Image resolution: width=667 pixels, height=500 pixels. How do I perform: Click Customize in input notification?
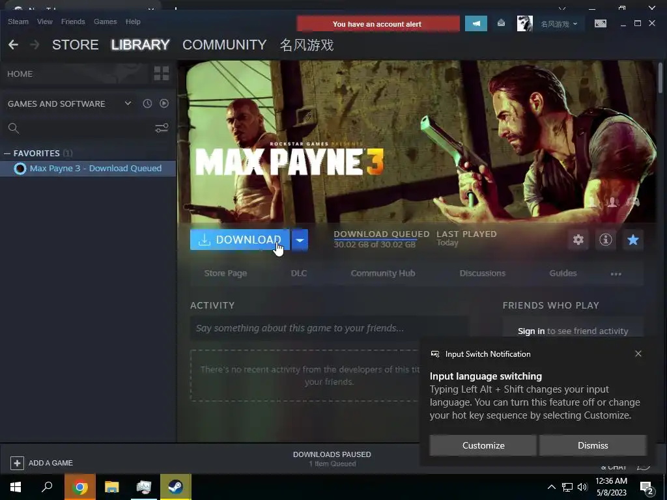pos(483,445)
